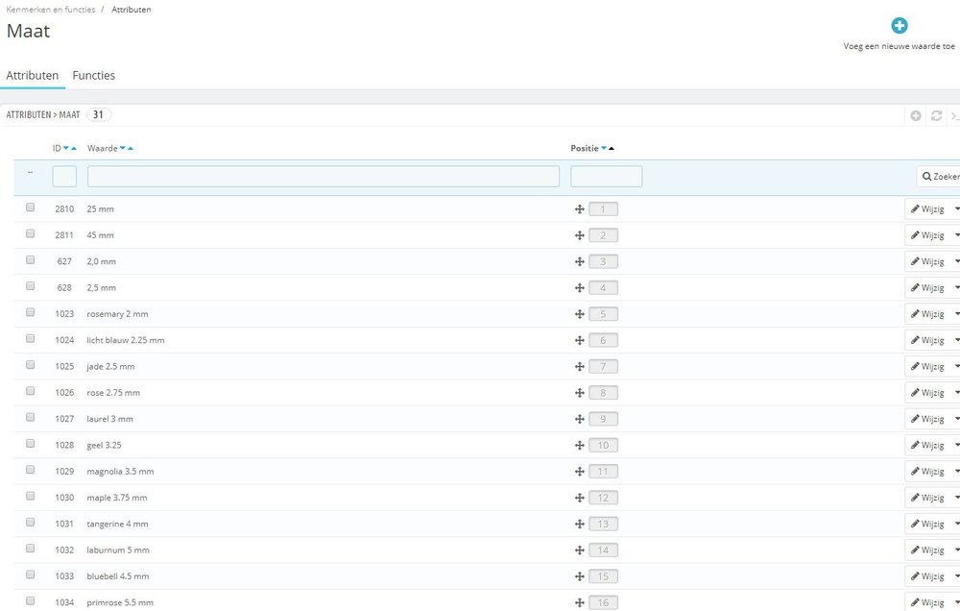Image resolution: width=960 pixels, height=611 pixels.
Task: Select the checkbox for ID 628
Action: 30,286
